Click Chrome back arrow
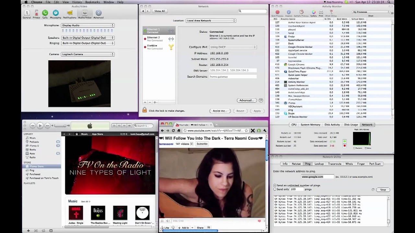415x233 pixels. (x=162, y=131)
